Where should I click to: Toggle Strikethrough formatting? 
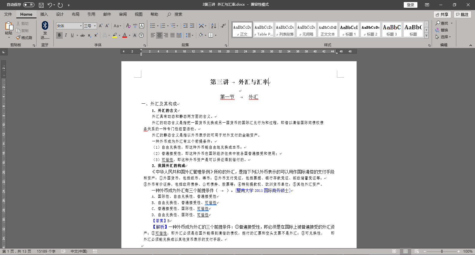83,35
